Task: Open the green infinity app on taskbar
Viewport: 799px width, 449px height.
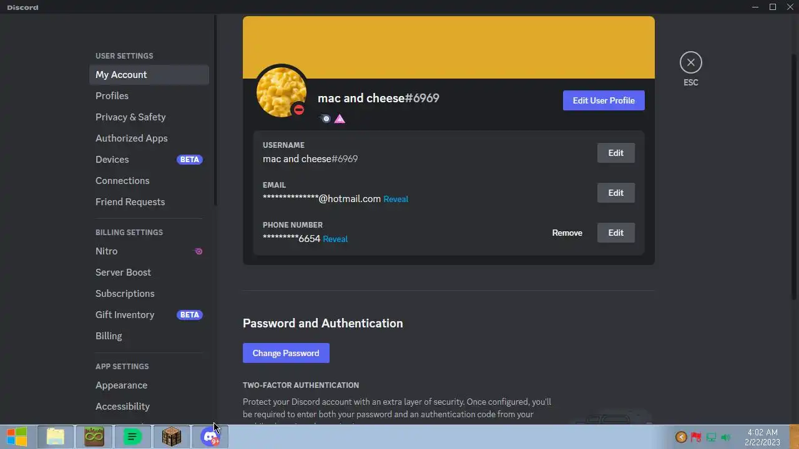Action: coord(94,437)
